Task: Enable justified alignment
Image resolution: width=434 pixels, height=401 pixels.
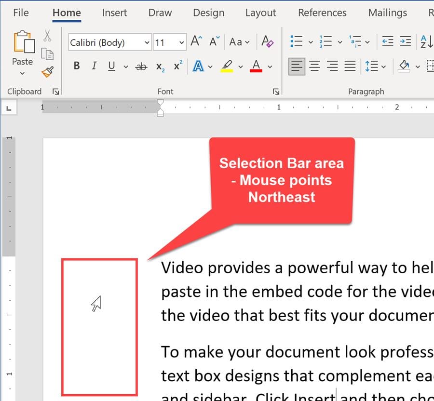Action: coord(351,66)
